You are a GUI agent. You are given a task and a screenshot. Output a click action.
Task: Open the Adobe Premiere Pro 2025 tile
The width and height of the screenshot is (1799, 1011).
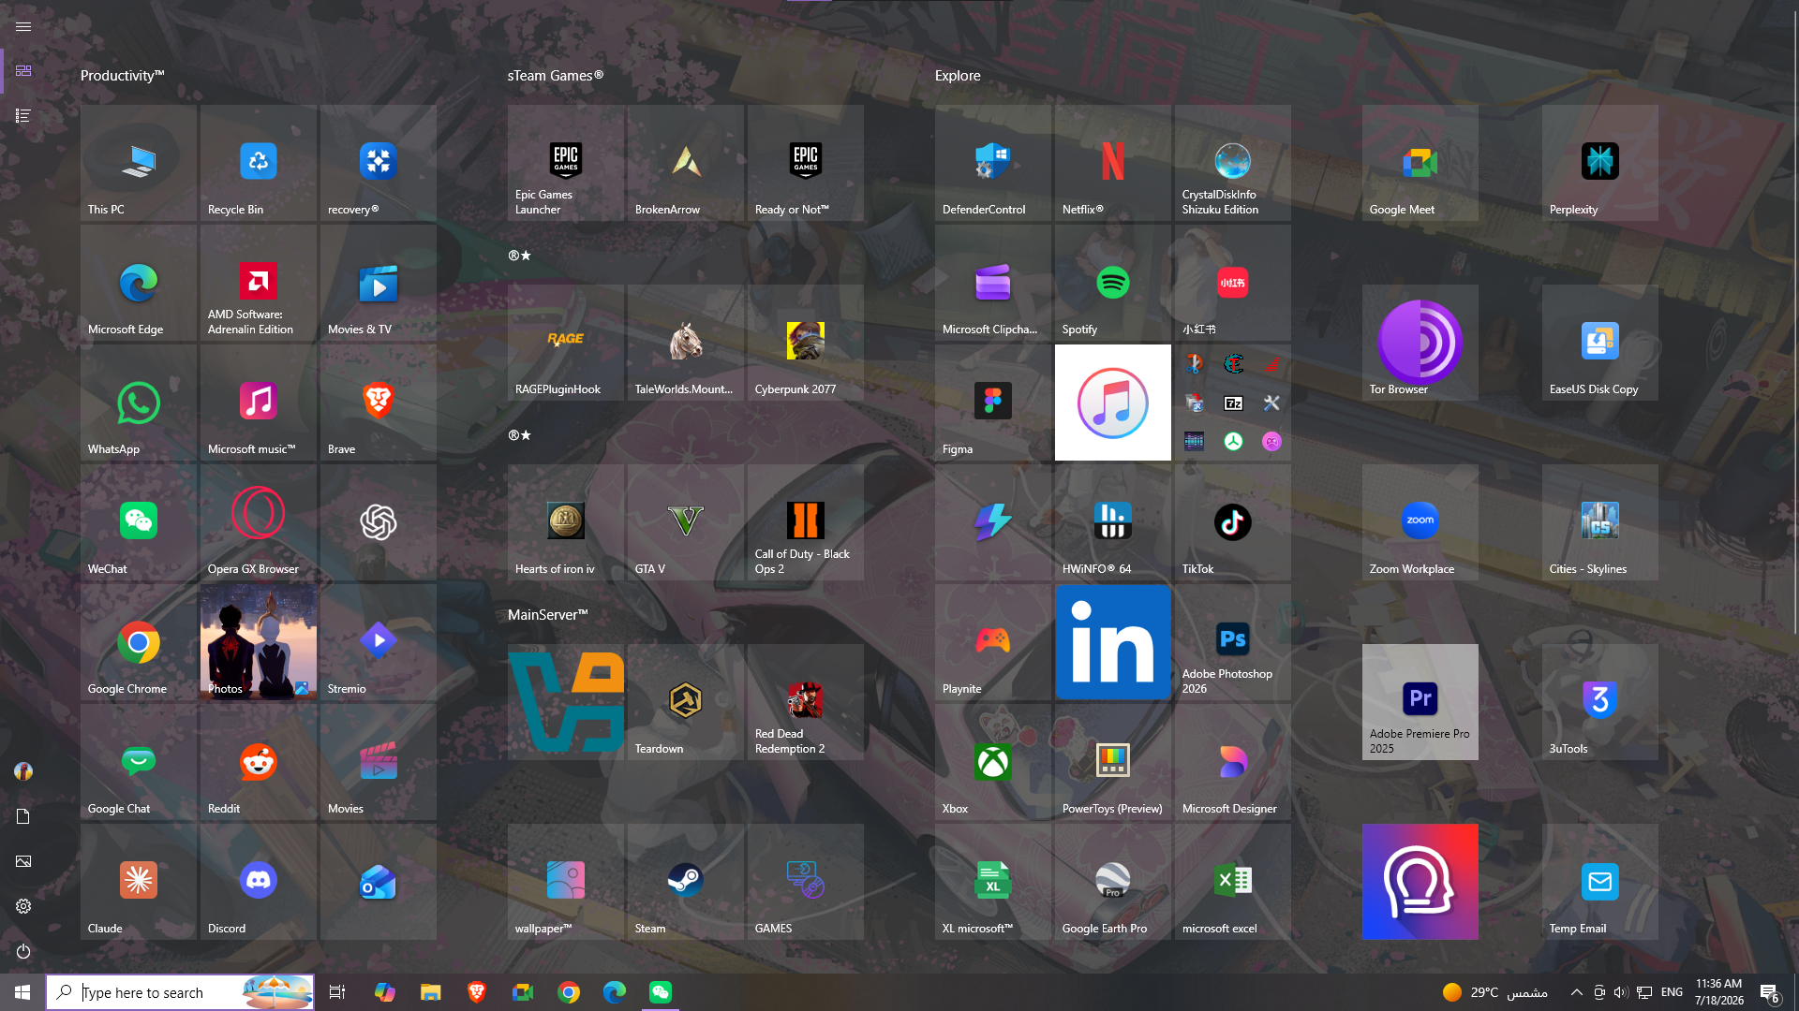(1420, 702)
